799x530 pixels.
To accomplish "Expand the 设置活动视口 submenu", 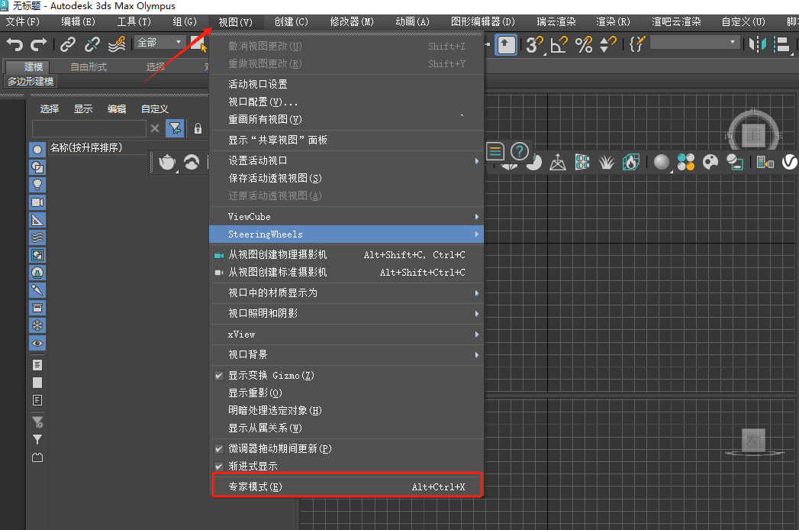I will [x=346, y=160].
